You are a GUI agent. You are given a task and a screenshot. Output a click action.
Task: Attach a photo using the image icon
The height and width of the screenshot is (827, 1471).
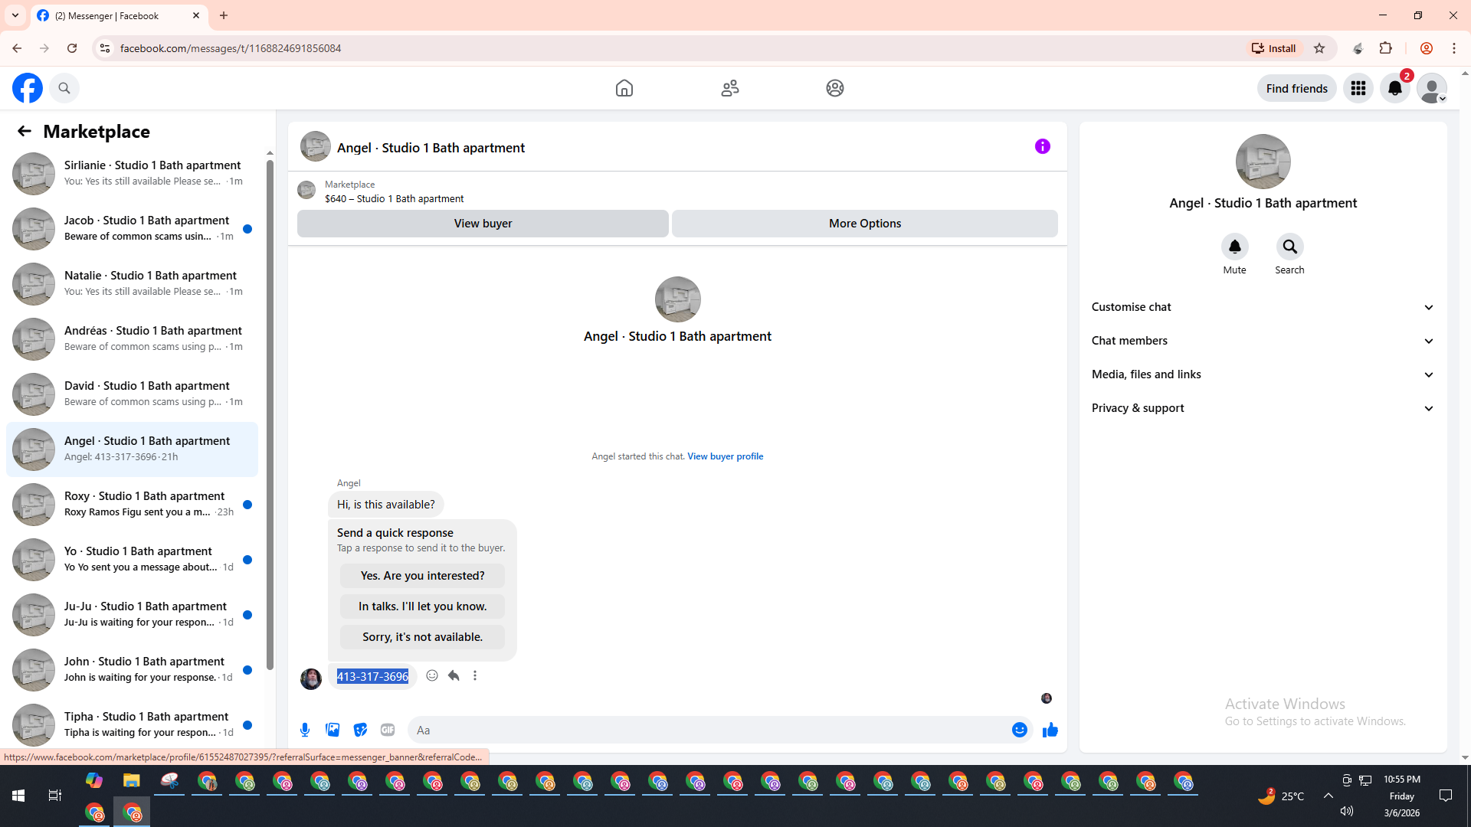(x=333, y=730)
